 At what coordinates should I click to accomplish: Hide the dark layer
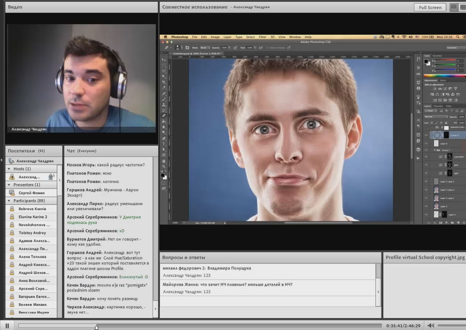(x=426, y=165)
